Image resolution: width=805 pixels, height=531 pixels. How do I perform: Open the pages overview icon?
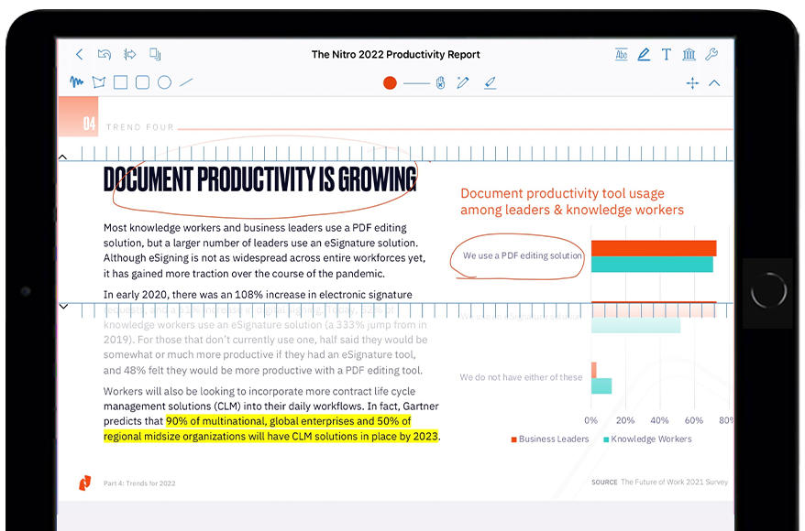pos(155,54)
